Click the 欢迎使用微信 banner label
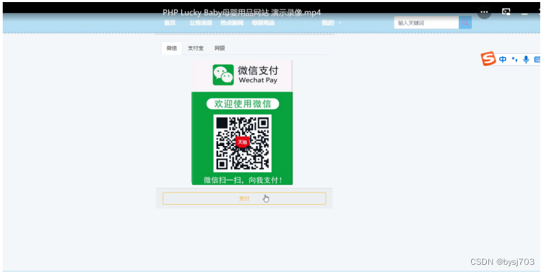The image size is (545, 273). [243, 104]
